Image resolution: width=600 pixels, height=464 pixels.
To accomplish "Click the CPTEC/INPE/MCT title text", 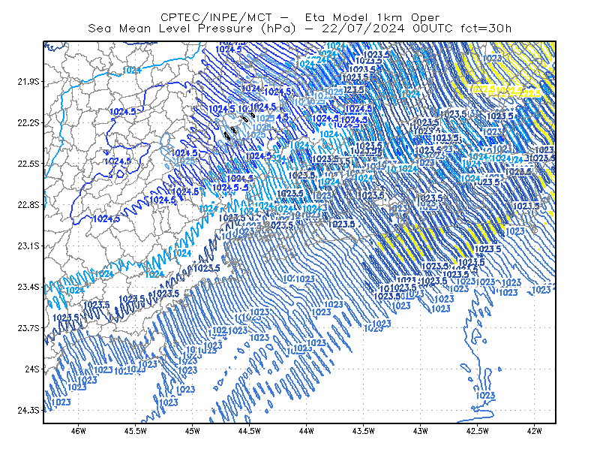I will coord(216,17).
